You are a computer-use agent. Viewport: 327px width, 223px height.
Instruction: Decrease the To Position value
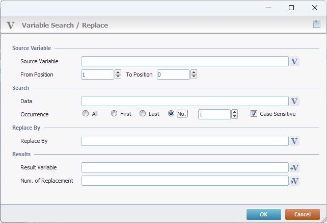(x=194, y=77)
